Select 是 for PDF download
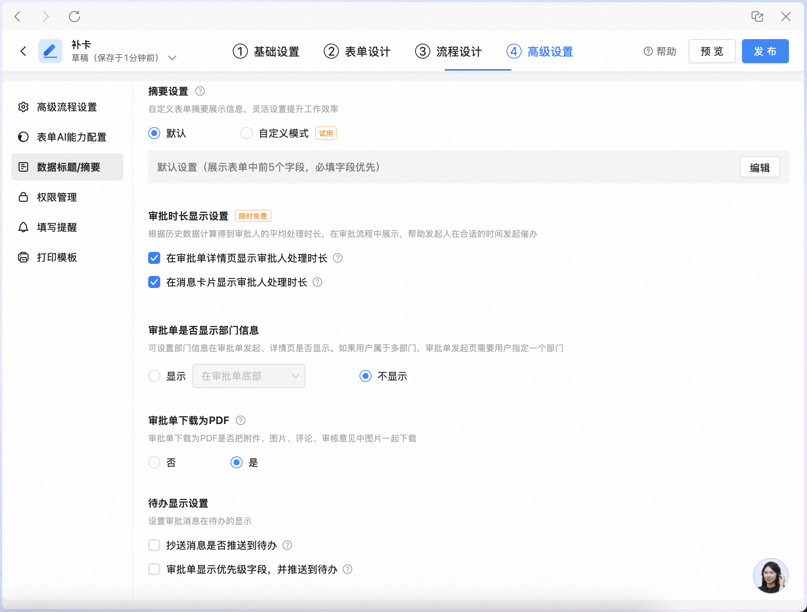 point(237,462)
